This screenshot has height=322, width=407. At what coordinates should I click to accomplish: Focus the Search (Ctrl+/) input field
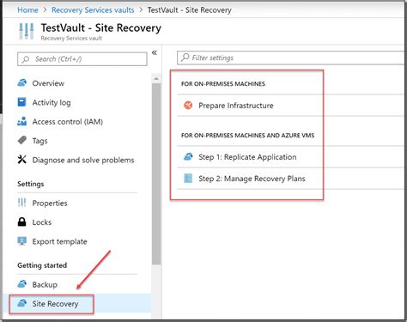click(82, 59)
